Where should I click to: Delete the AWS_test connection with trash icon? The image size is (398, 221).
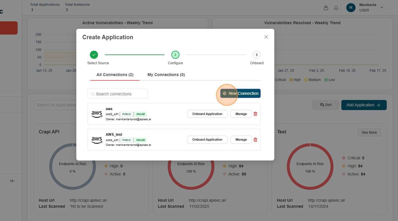pyautogui.click(x=255, y=140)
